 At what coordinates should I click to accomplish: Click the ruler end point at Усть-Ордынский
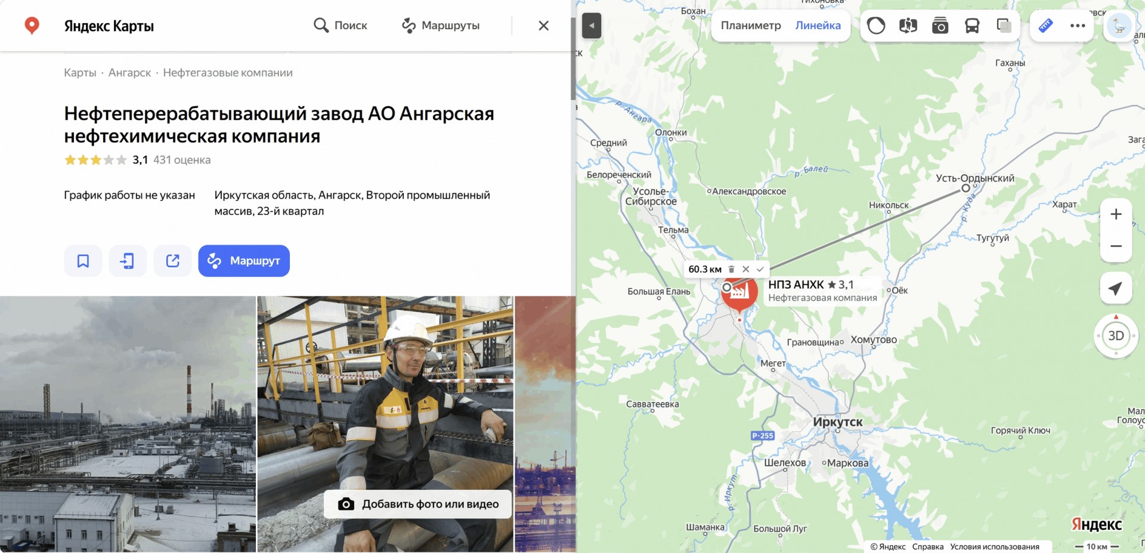(965, 188)
